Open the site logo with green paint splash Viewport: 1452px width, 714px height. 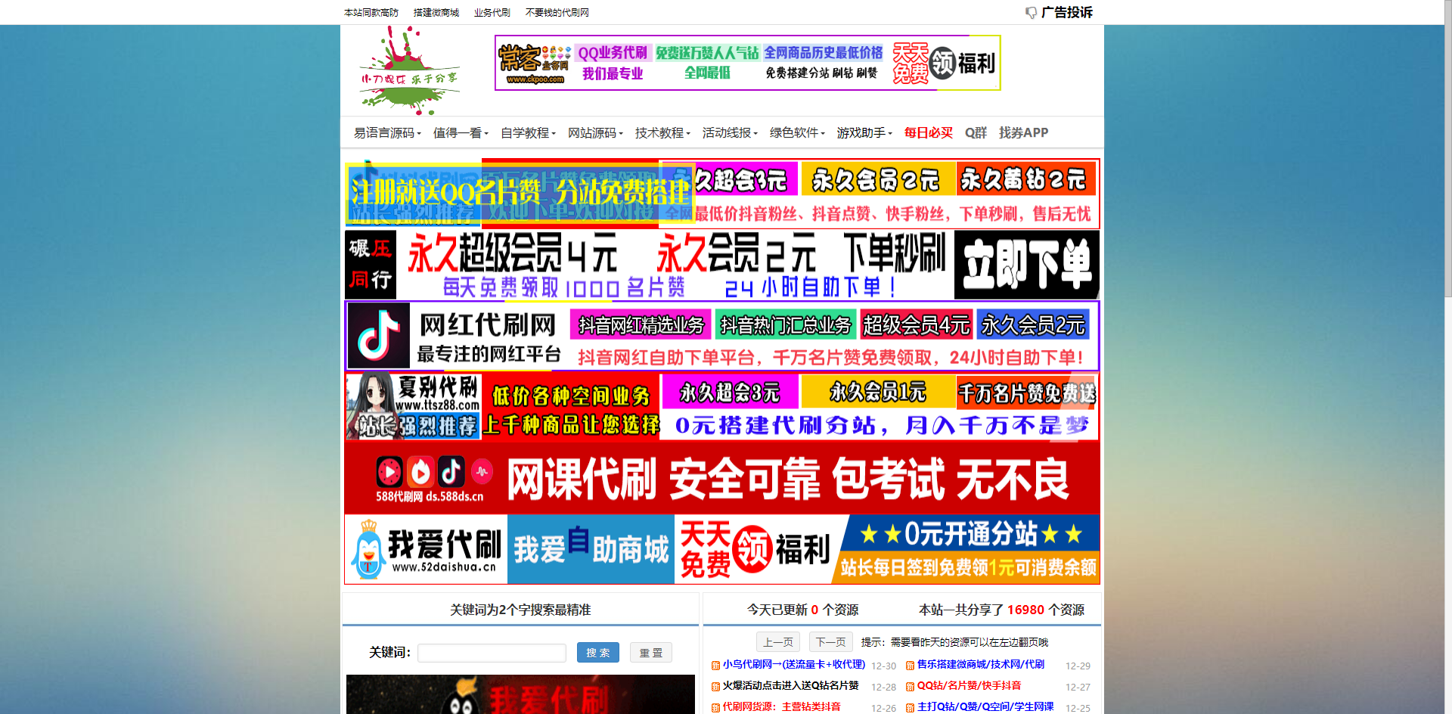pos(409,70)
